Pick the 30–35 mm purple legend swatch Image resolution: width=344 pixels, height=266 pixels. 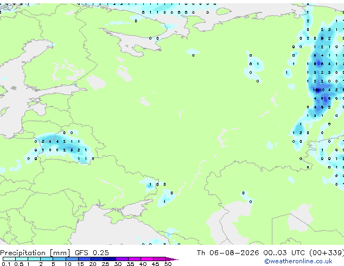pyautogui.click(x=122, y=259)
